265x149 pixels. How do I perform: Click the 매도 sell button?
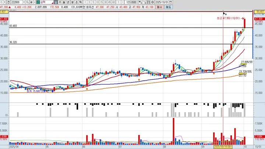(x=168, y=7)
